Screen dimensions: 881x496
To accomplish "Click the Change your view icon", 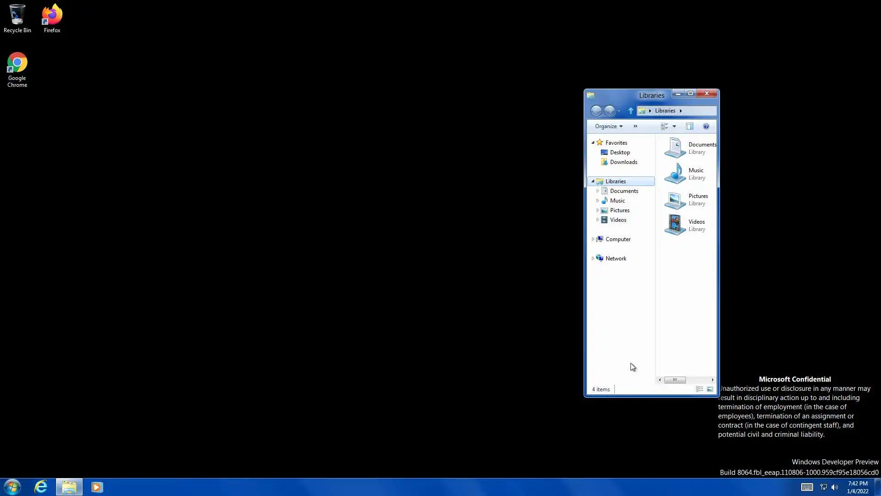I will [x=664, y=126].
